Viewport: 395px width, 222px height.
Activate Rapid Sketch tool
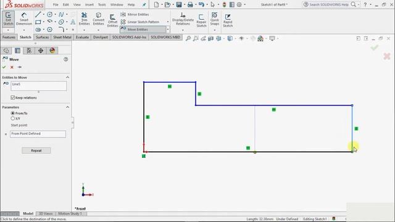coord(228,20)
